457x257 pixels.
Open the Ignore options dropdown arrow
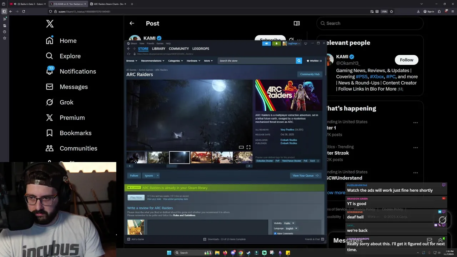157,176
